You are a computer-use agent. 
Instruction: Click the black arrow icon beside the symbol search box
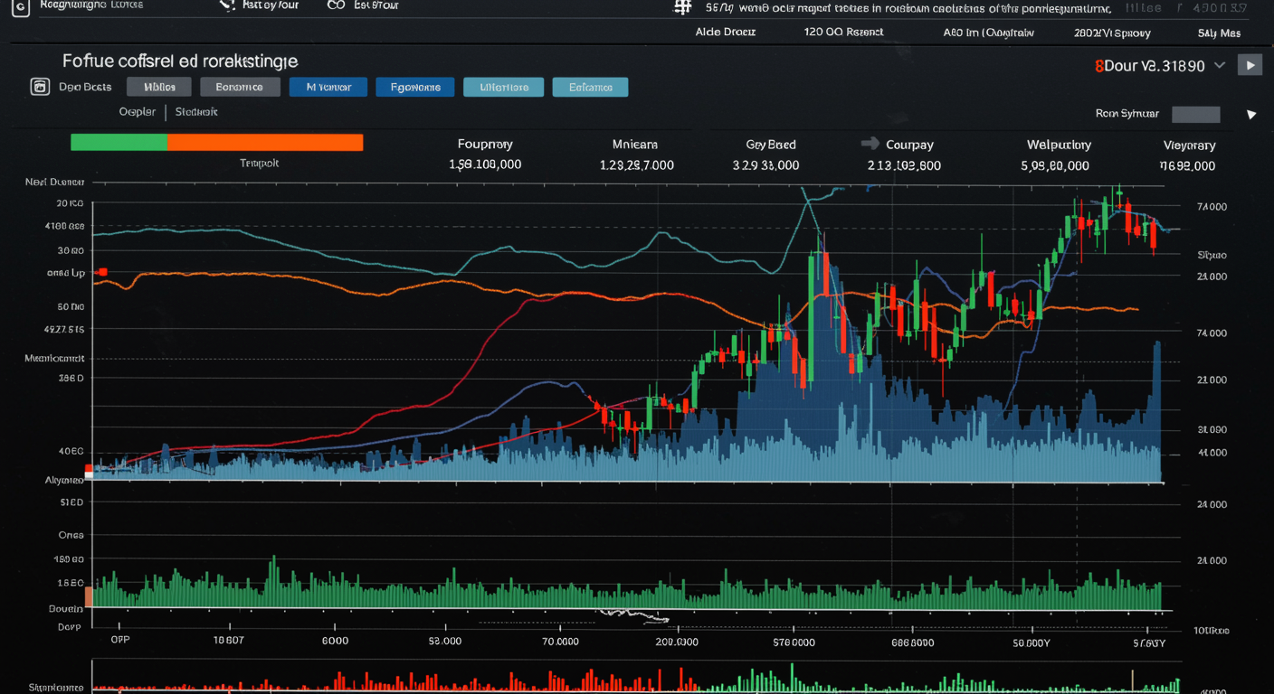pyautogui.click(x=1252, y=113)
